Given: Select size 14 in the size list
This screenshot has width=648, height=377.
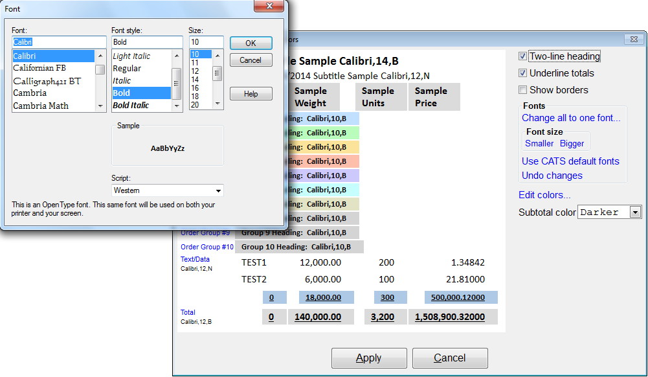Looking at the screenshot, I should (201, 80).
